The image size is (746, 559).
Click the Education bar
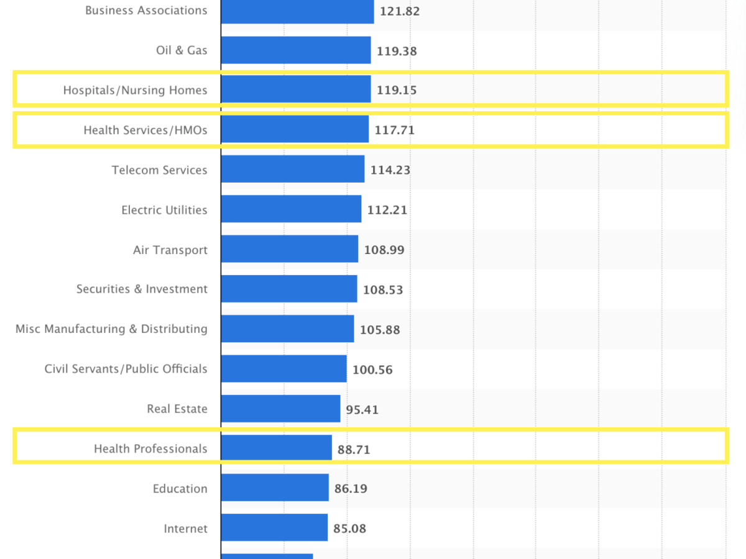pos(274,488)
